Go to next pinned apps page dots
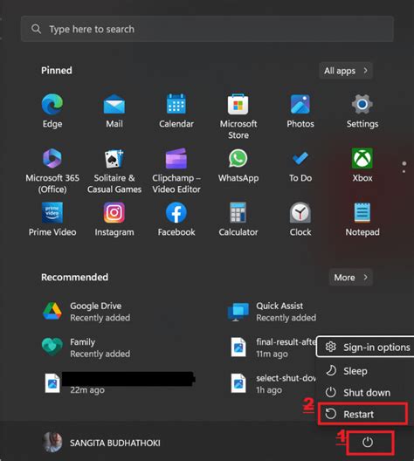The image size is (414, 461). [x=404, y=167]
